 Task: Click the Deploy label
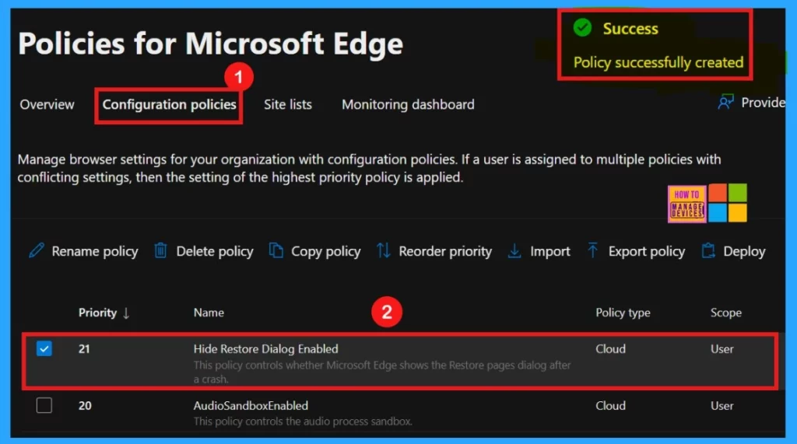click(744, 251)
